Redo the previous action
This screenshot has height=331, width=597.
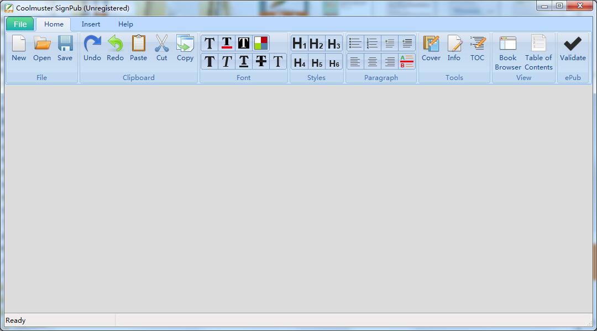click(115, 48)
